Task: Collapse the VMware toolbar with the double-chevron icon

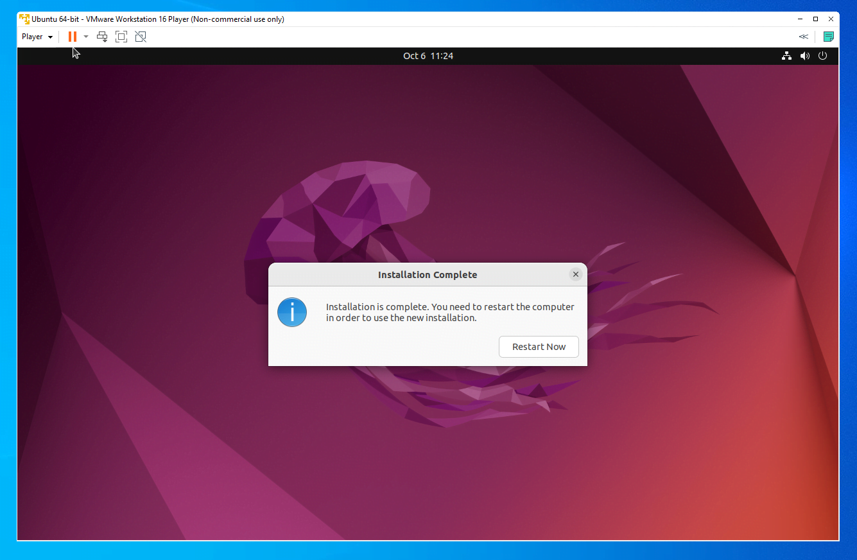Action: tap(803, 37)
